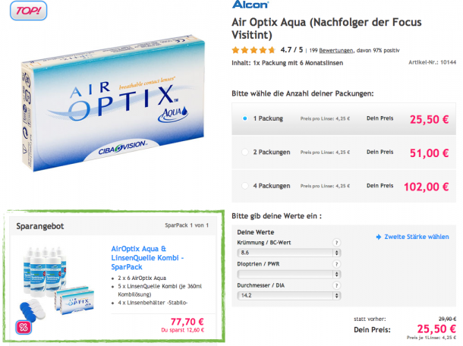Open the empty Dioptrien / PWR dropdown
Viewport: 463px width, 346px height.
[289, 274]
